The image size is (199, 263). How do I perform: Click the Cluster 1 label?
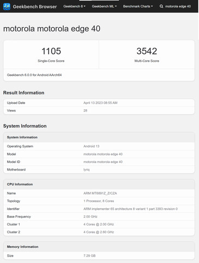coord(14,224)
